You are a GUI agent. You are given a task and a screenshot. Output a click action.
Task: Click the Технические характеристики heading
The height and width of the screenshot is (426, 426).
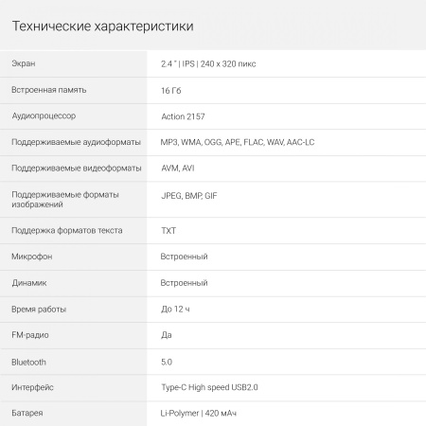click(x=102, y=27)
